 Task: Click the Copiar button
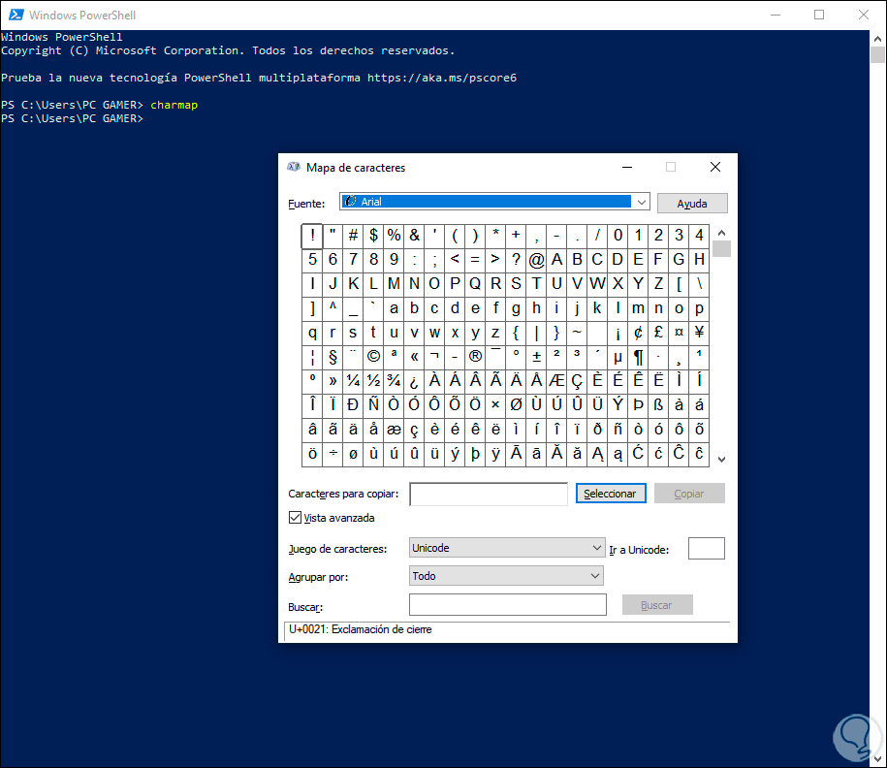click(x=689, y=494)
